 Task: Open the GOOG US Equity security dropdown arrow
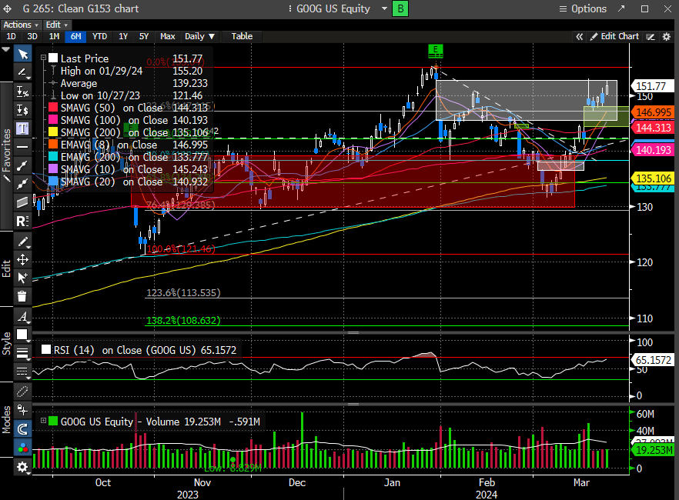point(384,8)
